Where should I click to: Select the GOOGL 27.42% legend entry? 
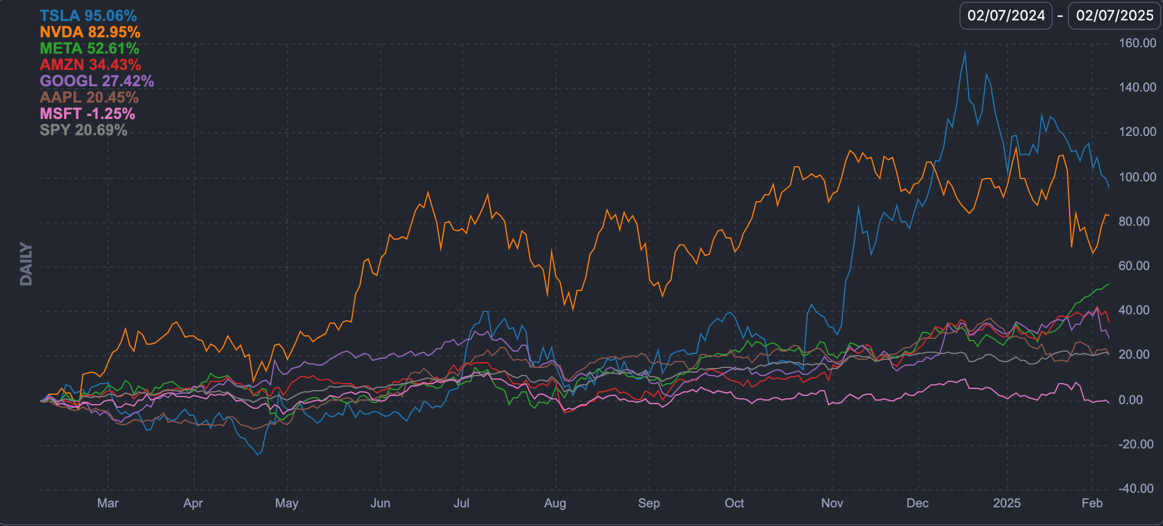click(x=97, y=81)
